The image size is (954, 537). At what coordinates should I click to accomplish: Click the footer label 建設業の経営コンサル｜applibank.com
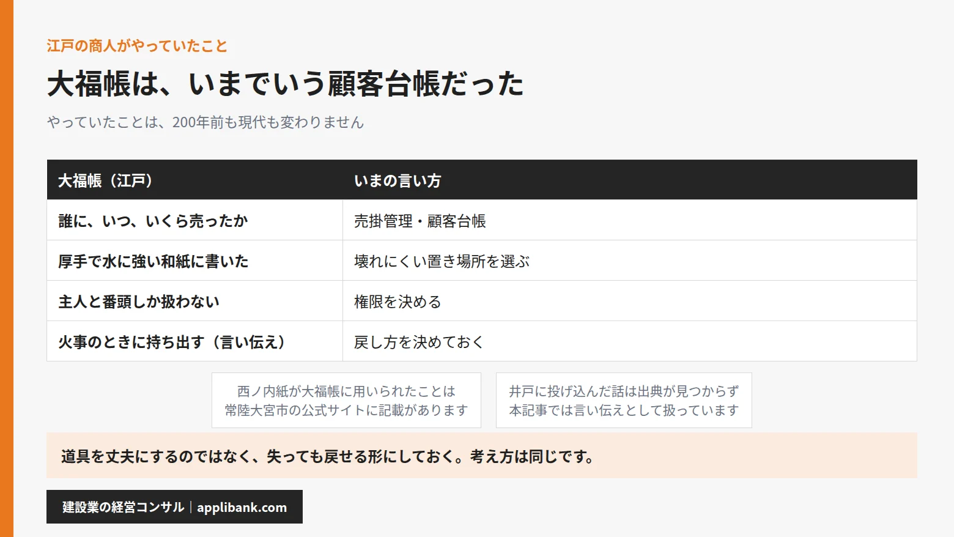174,507
